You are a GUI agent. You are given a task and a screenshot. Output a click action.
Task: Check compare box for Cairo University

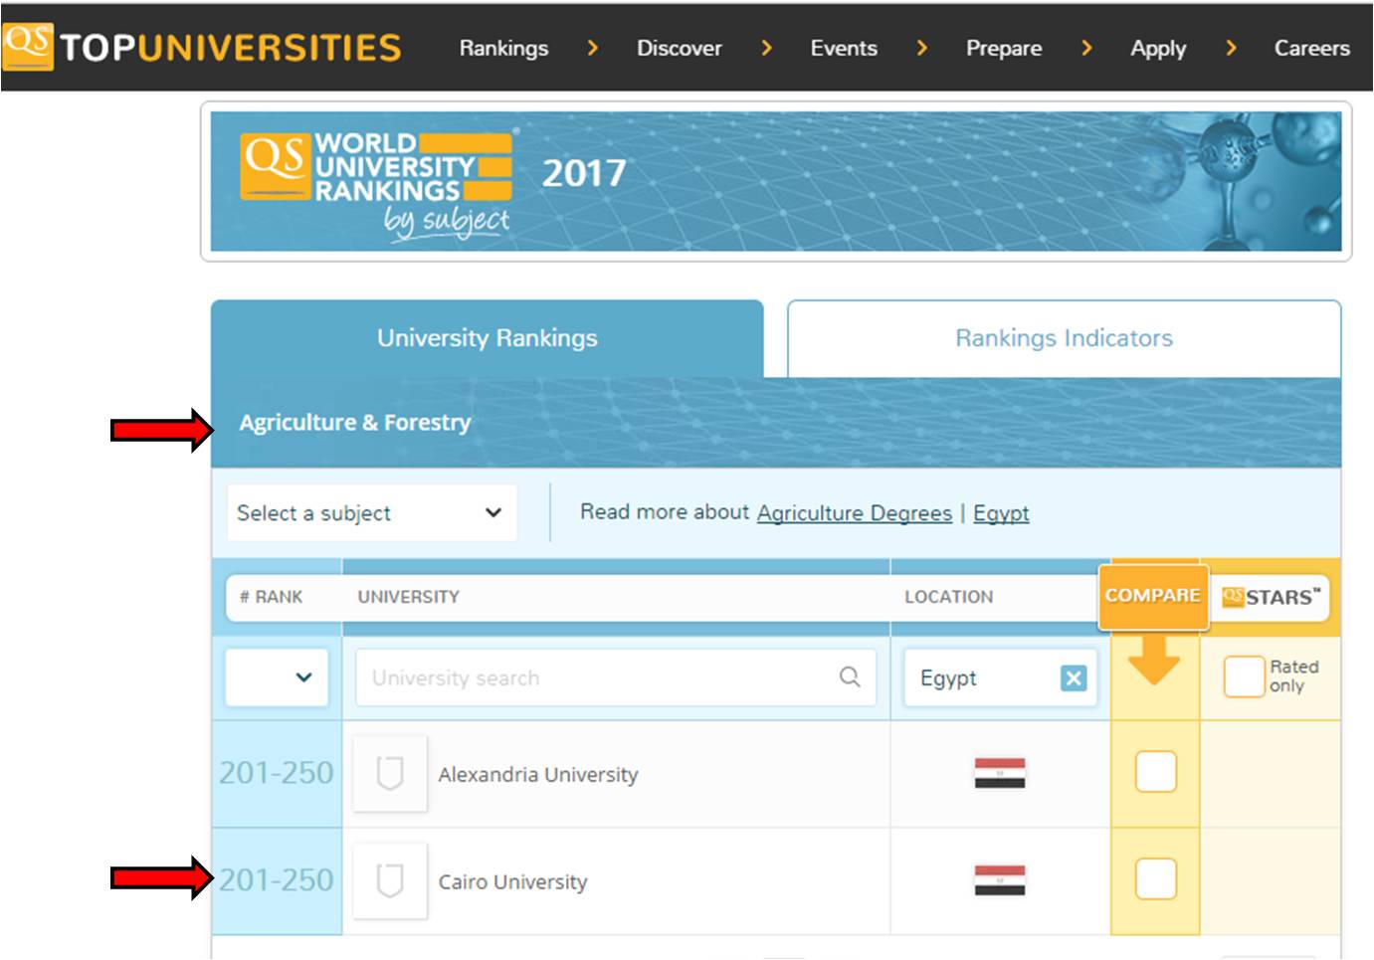[1156, 879]
